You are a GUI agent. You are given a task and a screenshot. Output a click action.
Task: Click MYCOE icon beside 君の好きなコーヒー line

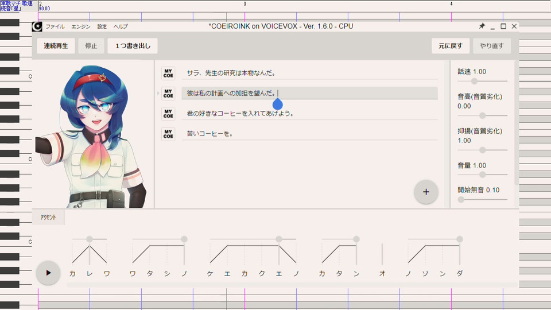(168, 114)
